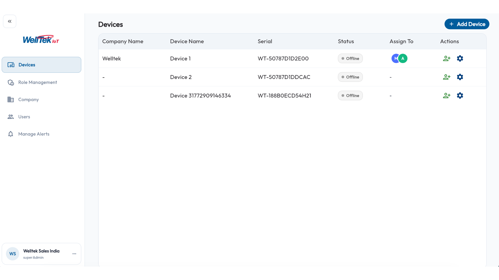Click the Welltek IoT logo
The height and width of the screenshot is (280, 499).
41,39
